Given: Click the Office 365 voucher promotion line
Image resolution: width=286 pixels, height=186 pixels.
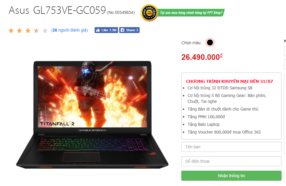Looking at the screenshot, I should click(x=224, y=132).
